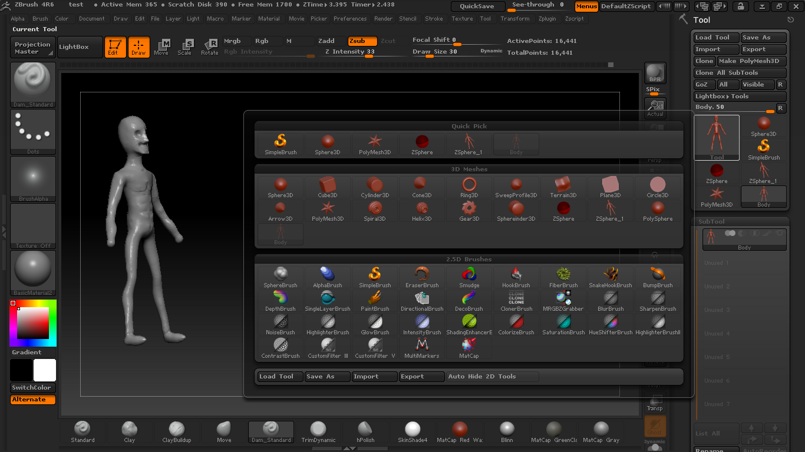This screenshot has height=452, width=805.
Task: Choose PolySphere in 3D Meshes
Action: pos(658,211)
